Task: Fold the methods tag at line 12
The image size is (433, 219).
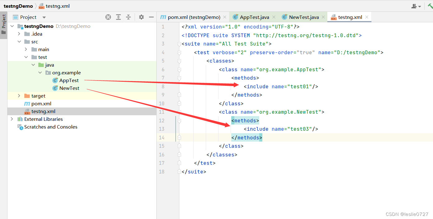Action: 179,121
